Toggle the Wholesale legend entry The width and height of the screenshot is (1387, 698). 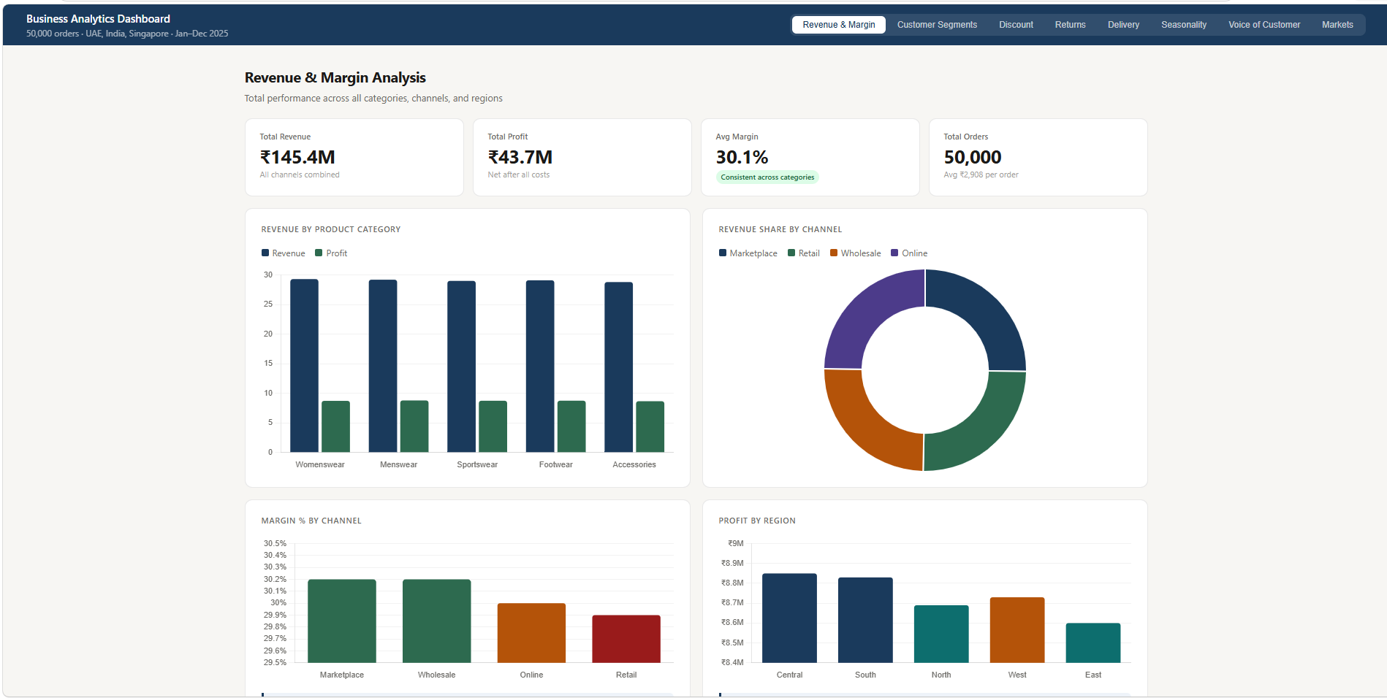pyautogui.click(x=856, y=253)
